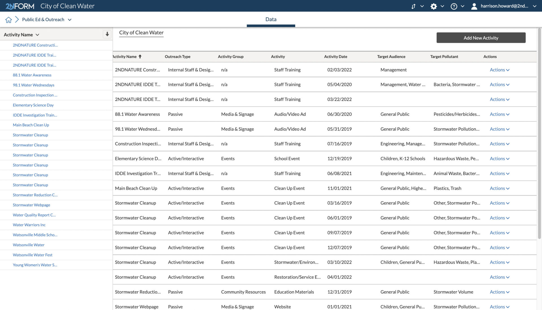
Task: Open Stormwater Webpage sidebar link
Action: 32,205
